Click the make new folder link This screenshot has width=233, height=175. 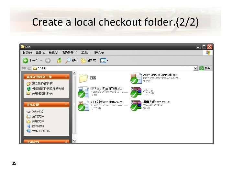point(42,84)
